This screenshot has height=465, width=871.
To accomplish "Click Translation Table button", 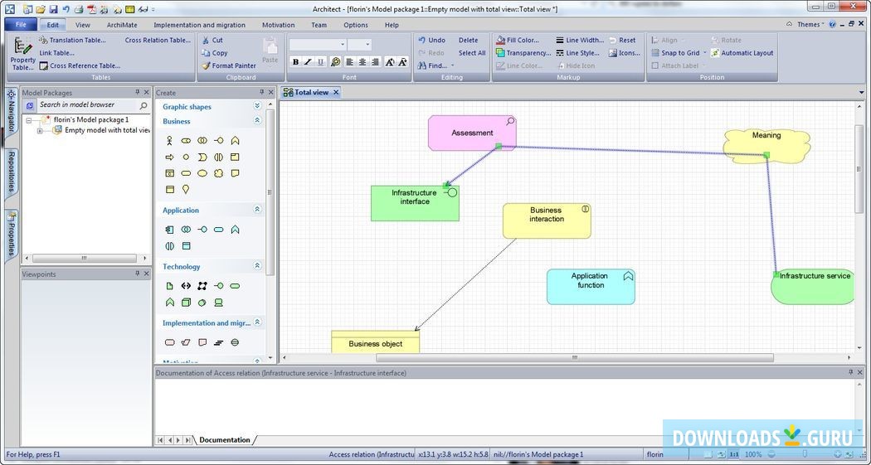I will pos(72,40).
